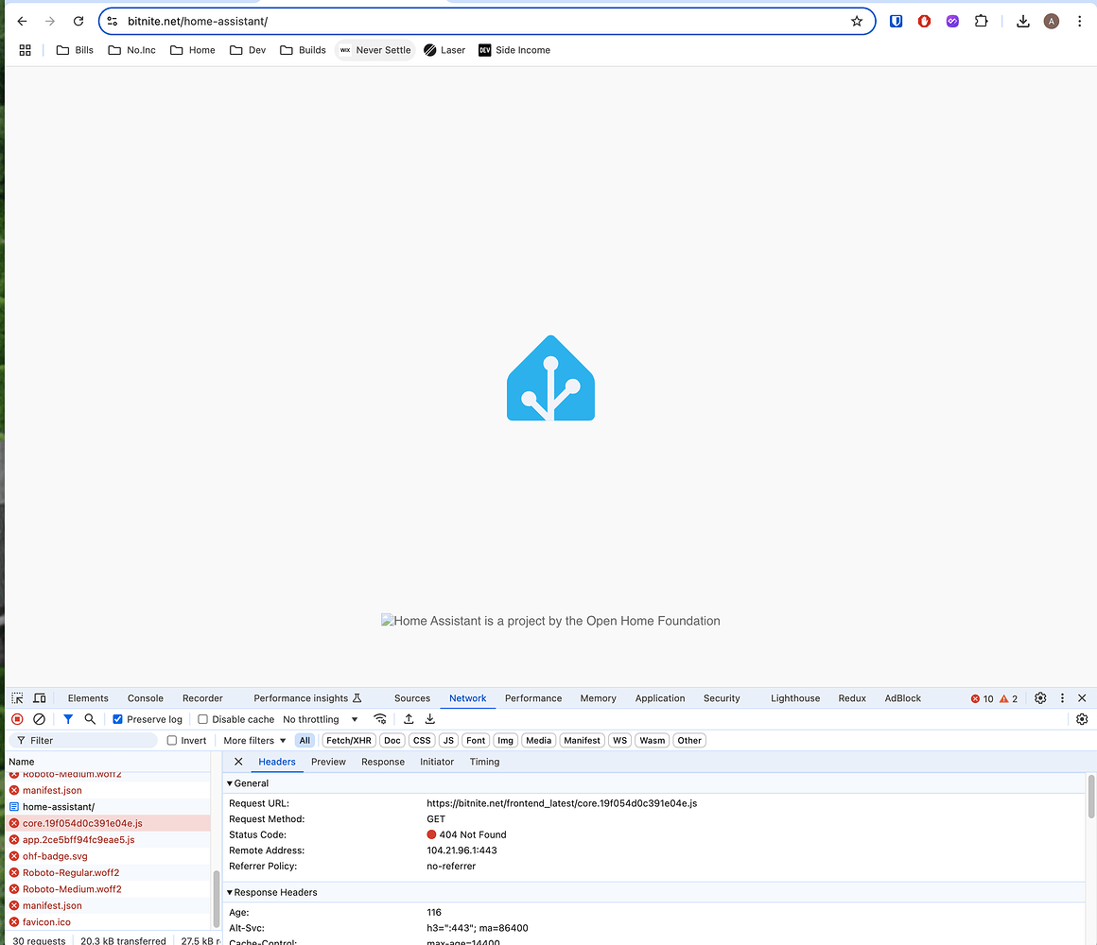Uncheck the Preserve log checkbox
Viewport: 1097px width, 945px height.
(117, 719)
